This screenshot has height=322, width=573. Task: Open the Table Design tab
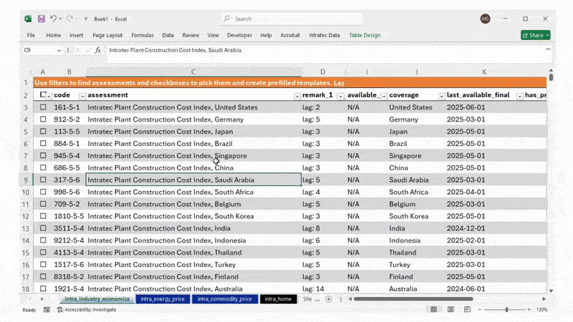point(365,35)
